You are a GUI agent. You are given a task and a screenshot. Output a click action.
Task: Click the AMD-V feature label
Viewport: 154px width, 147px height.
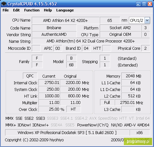(130, 125)
